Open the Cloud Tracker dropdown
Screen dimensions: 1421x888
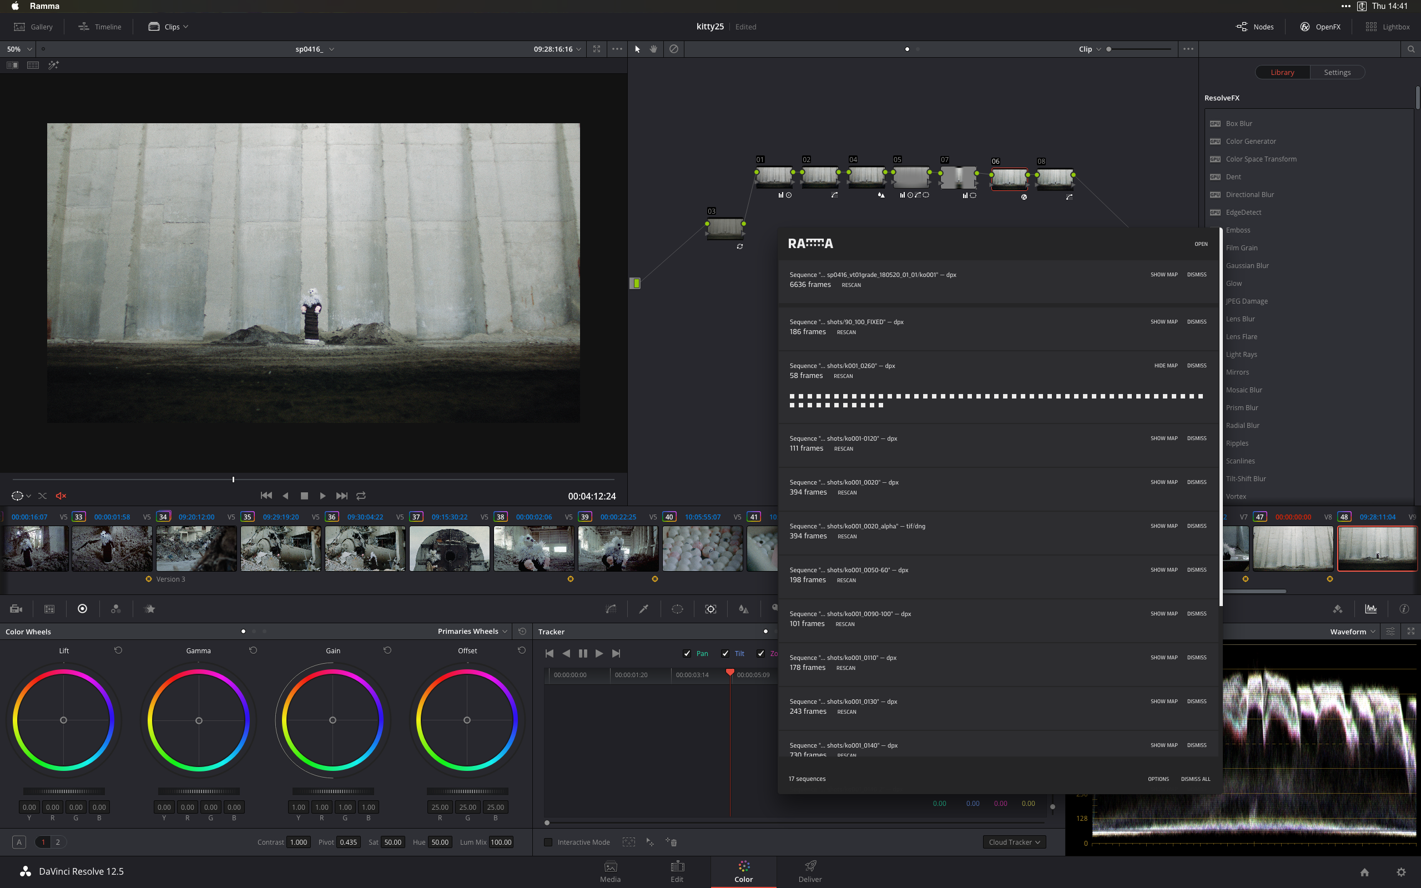(1014, 842)
